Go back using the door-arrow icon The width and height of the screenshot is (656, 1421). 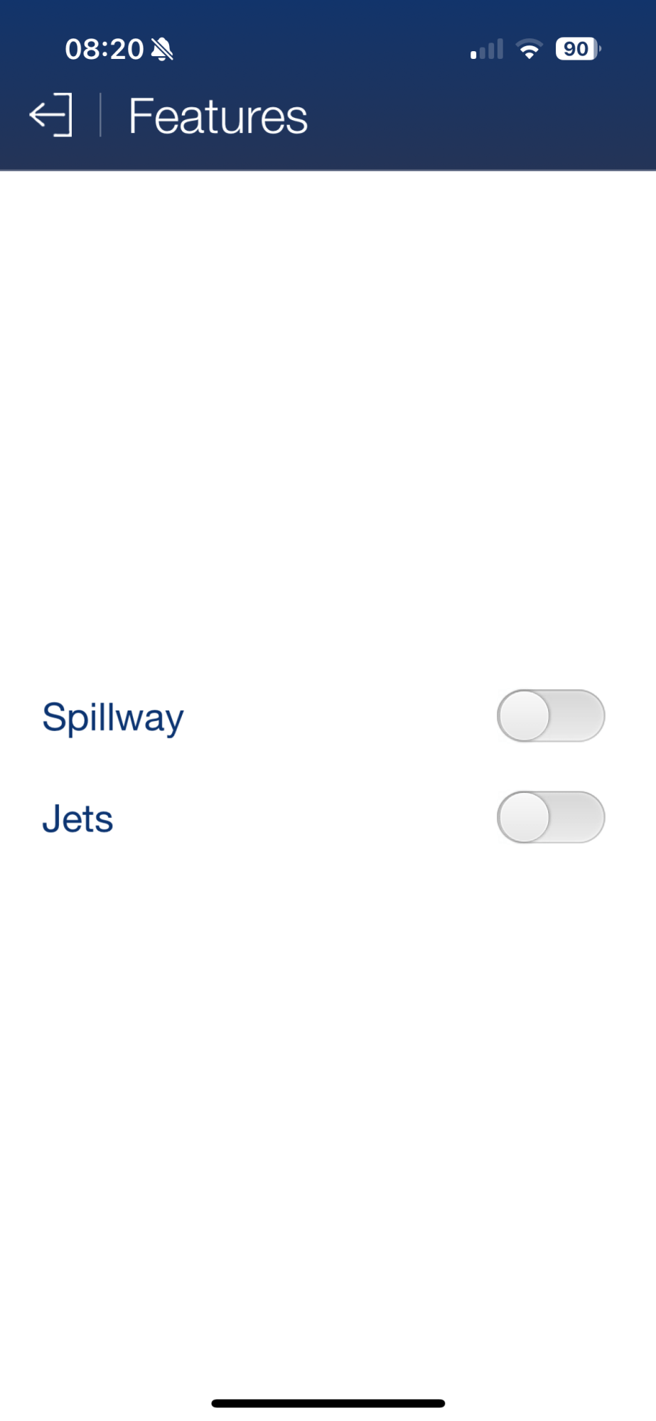50,115
